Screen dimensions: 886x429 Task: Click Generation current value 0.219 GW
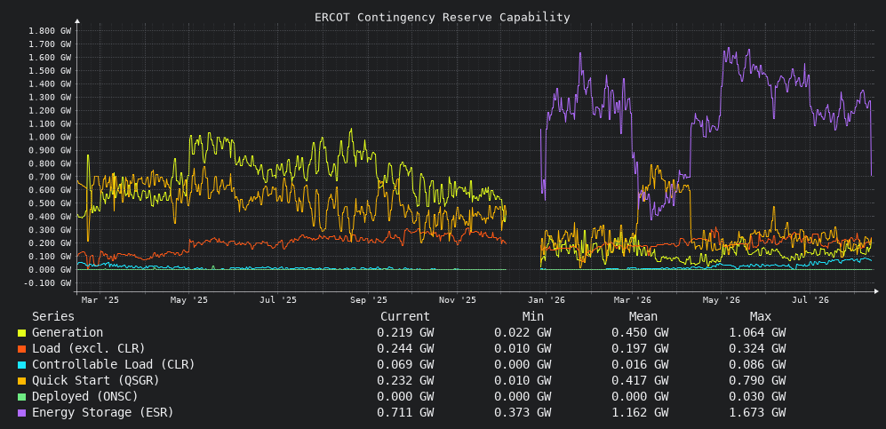pos(405,333)
